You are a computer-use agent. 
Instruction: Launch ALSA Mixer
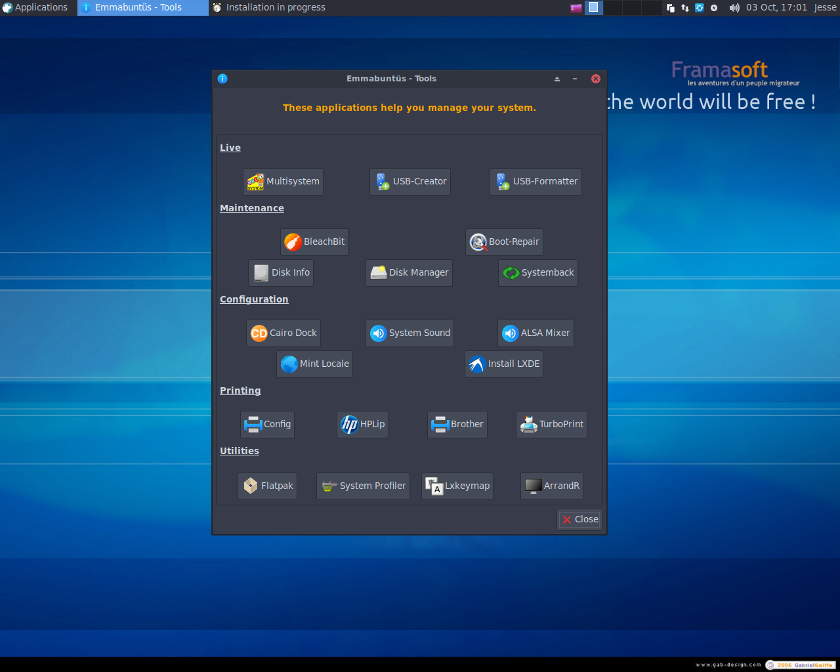pyautogui.click(x=535, y=333)
